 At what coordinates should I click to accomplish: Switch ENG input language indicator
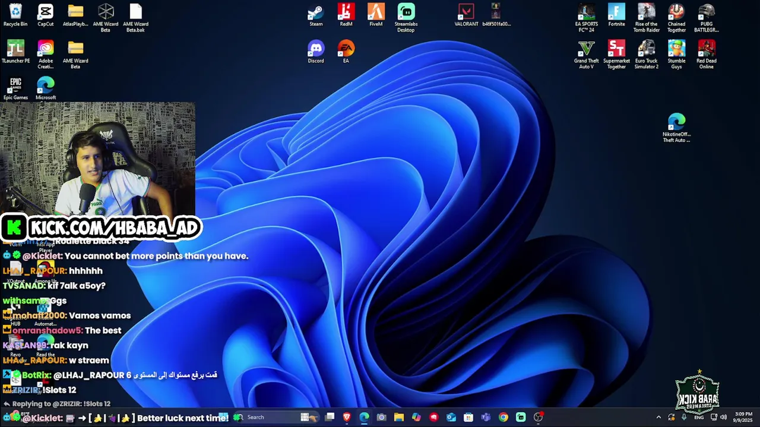[699, 418]
